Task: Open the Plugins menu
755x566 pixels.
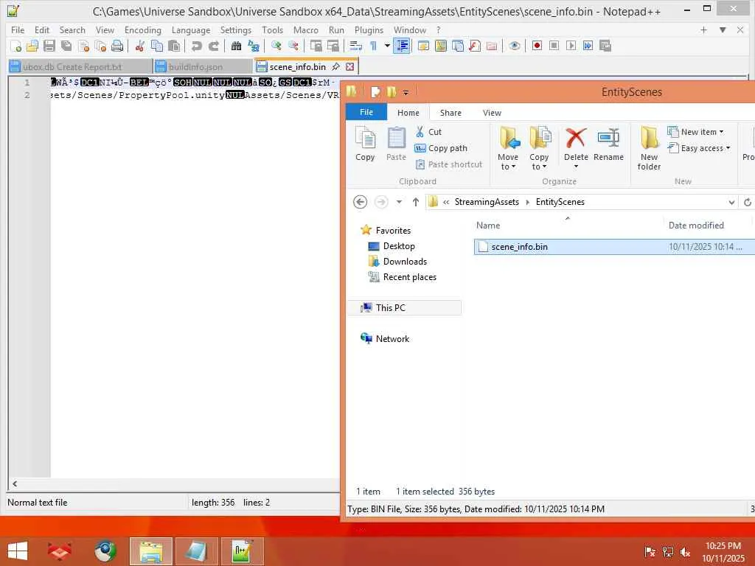Action: click(x=369, y=29)
